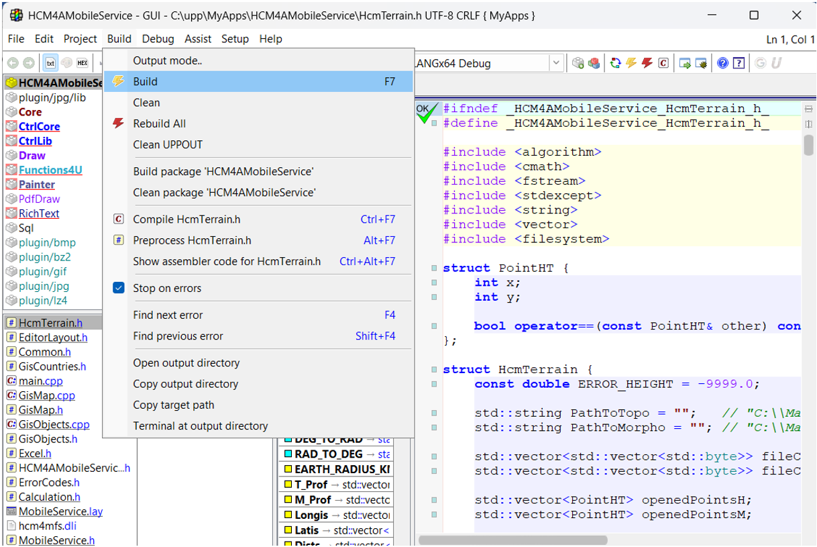Switch to txt editor mode

[x=49, y=62]
